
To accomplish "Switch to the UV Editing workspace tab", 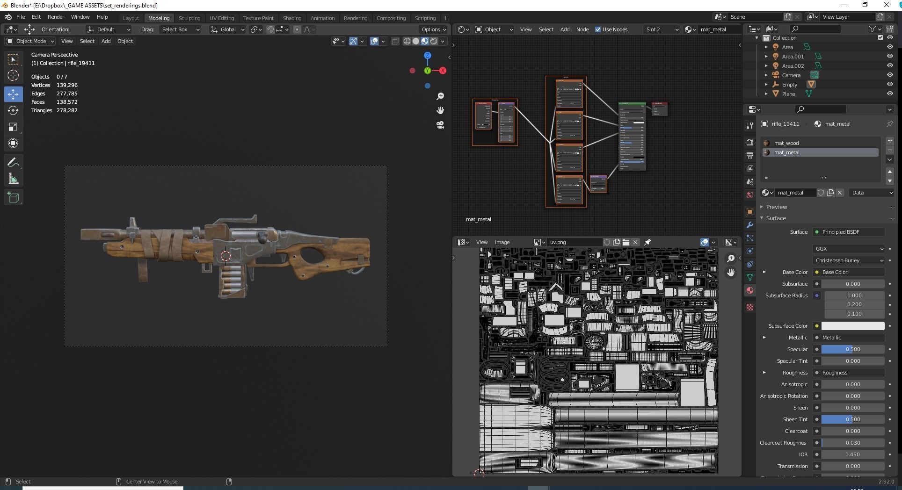I will point(221,18).
